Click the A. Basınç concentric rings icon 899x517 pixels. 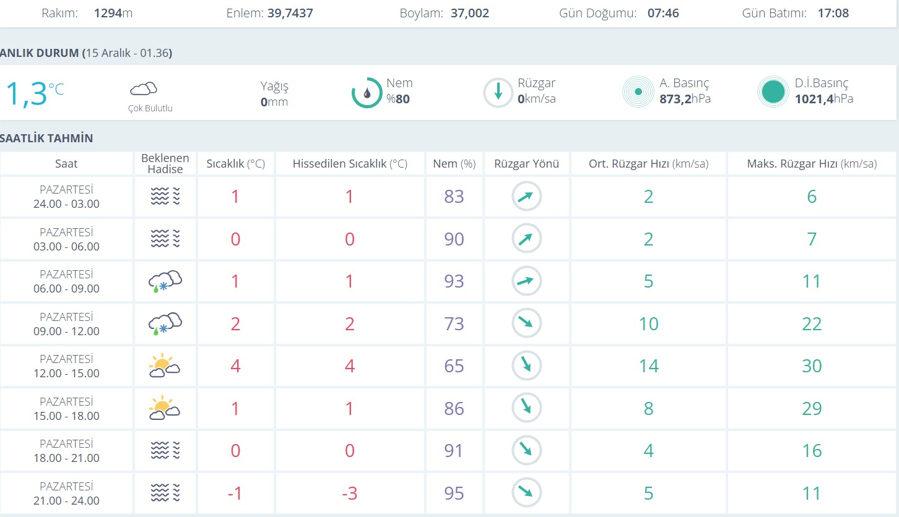(x=638, y=92)
